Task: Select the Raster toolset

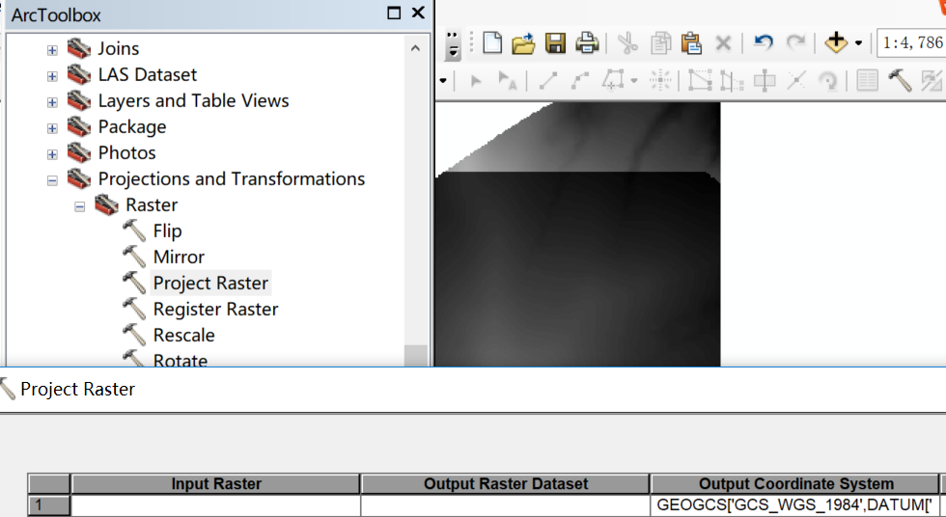Action: tap(152, 204)
